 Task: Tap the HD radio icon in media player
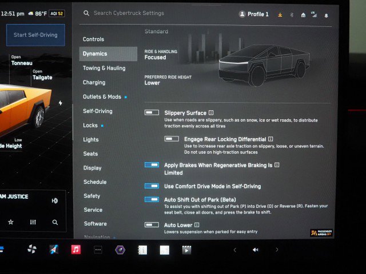[55, 200]
